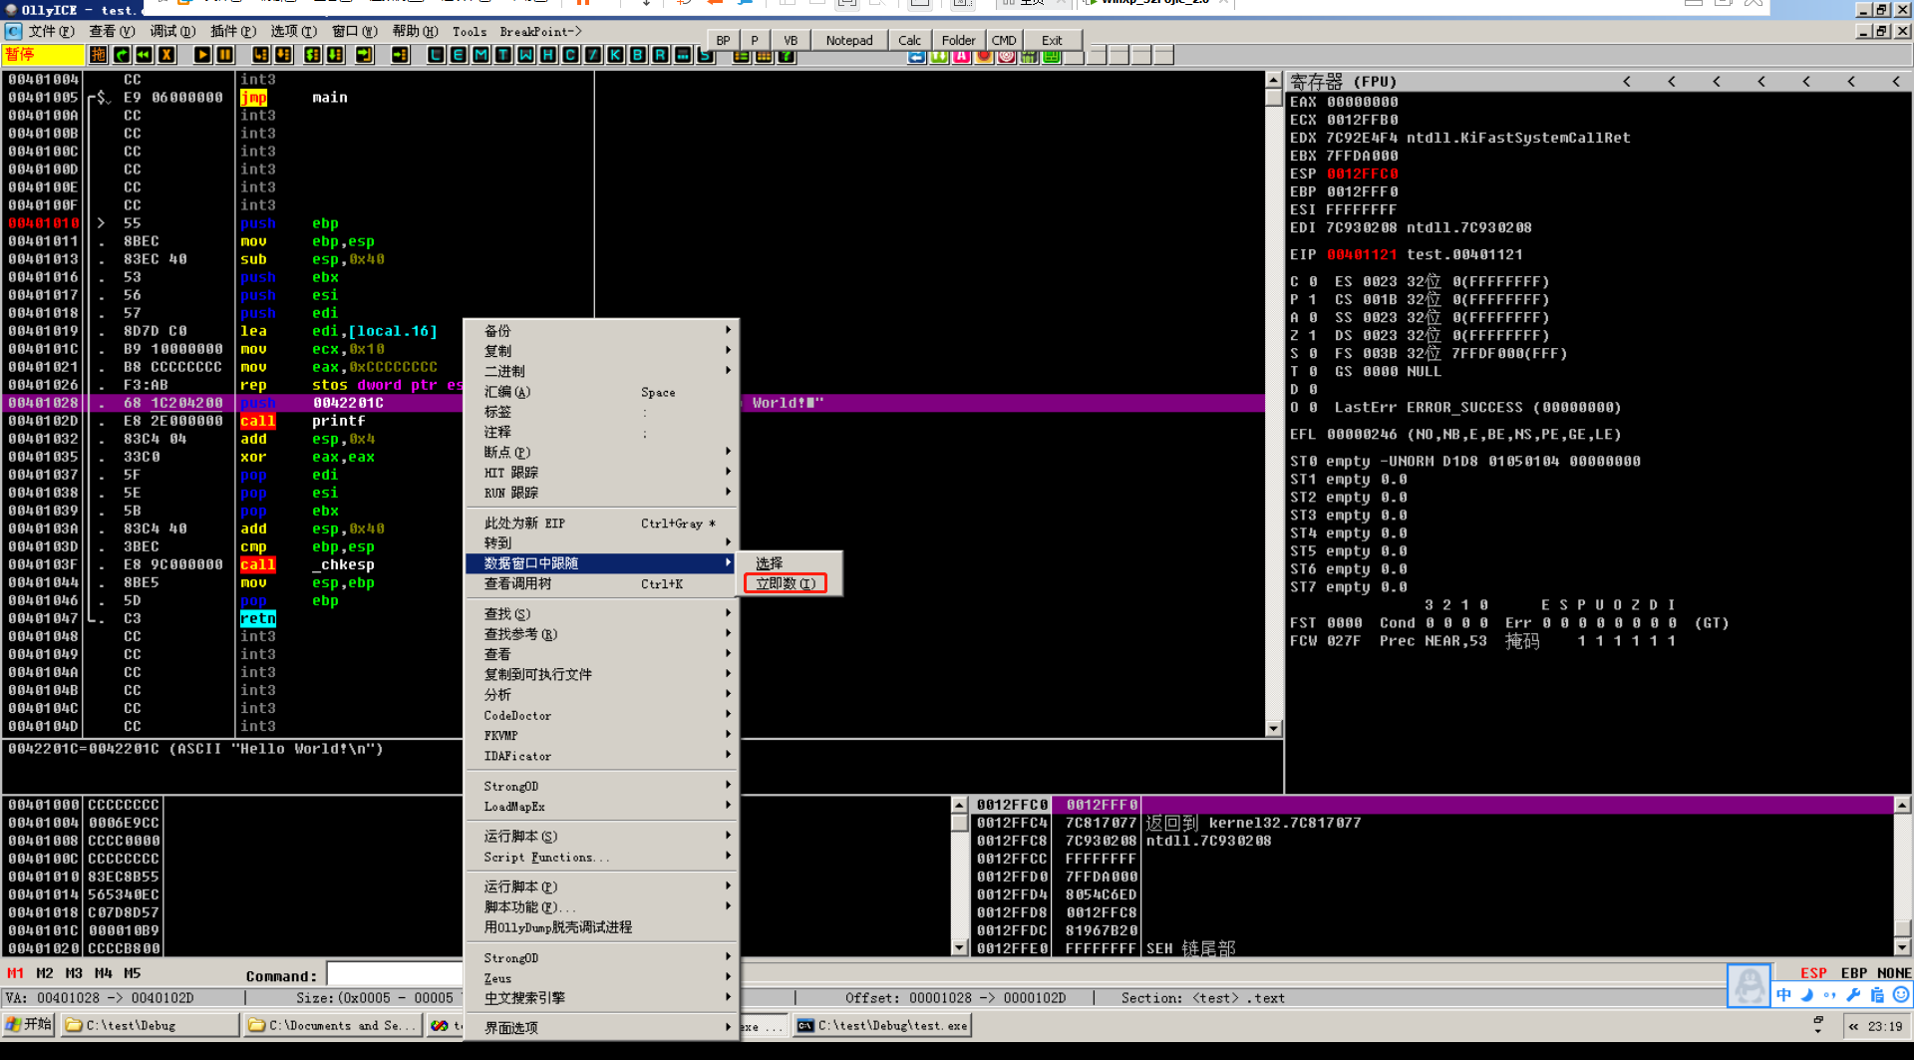Select 汇编(A) in context menu
The image size is (1914, 1060).
(x=603, y=392)
